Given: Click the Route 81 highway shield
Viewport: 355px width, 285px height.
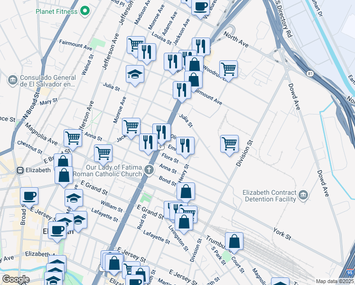Looking at the screenshot, I should (x=310, y=74).
